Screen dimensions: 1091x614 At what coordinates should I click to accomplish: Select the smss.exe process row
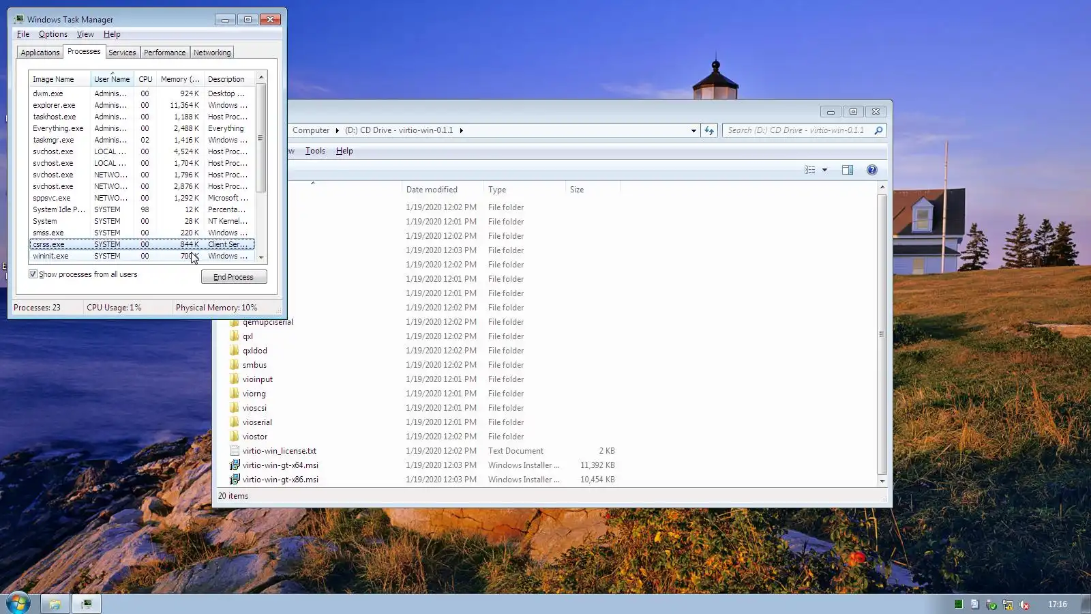point(142,233)
